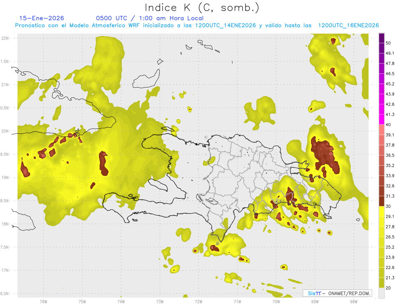The image size is (397, 306).
Task: Click the magenta colorbar segment between 40 and 41.3
Action: pos(381,120)
